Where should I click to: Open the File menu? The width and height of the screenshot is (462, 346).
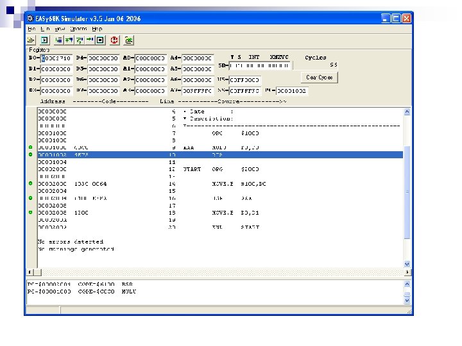[30, 29]
